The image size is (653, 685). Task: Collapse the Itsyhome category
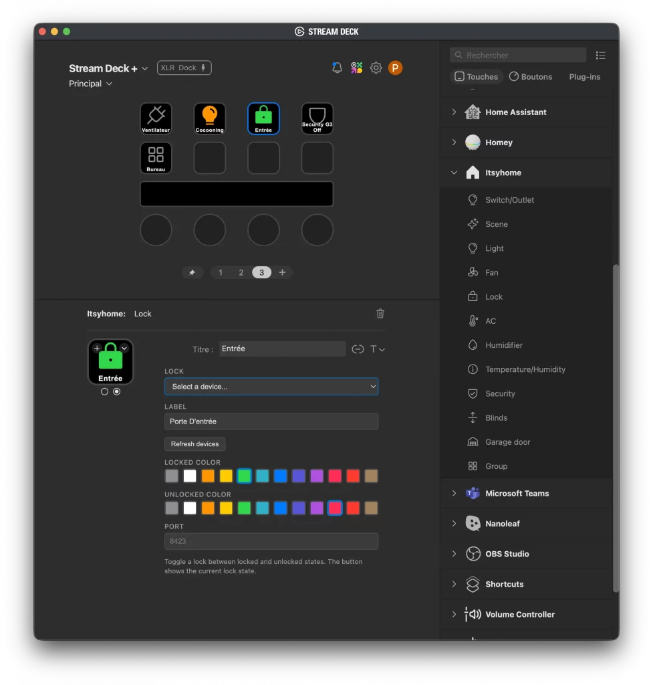click(x=454, y=172)
